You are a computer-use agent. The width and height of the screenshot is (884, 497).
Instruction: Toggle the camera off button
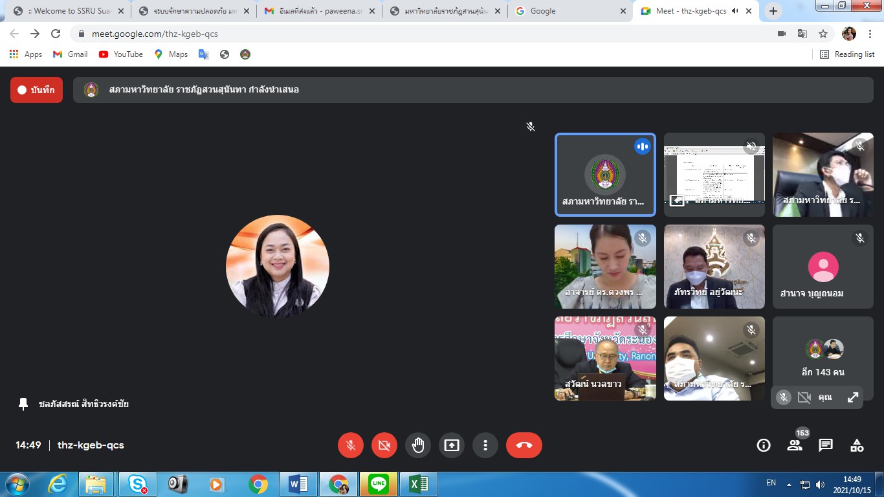tap(384, 445)
